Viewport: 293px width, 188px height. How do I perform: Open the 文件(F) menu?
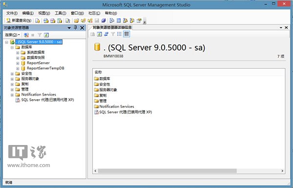click(x=12, y=13)
